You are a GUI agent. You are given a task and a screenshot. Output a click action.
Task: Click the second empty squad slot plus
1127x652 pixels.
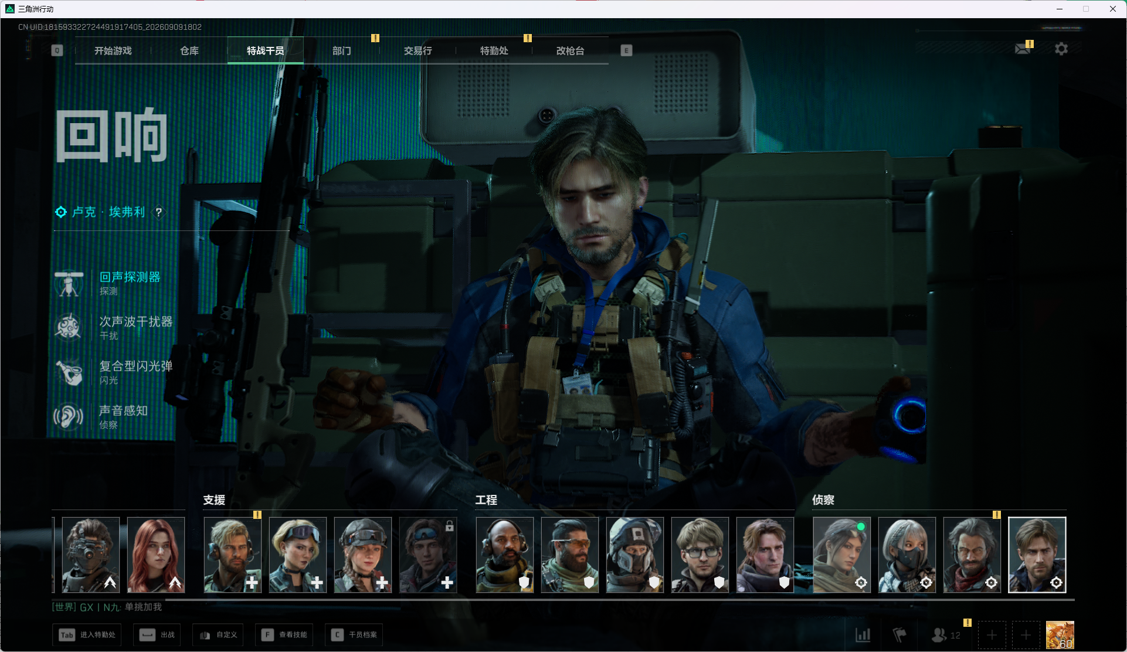click(x=1026, y=635)
